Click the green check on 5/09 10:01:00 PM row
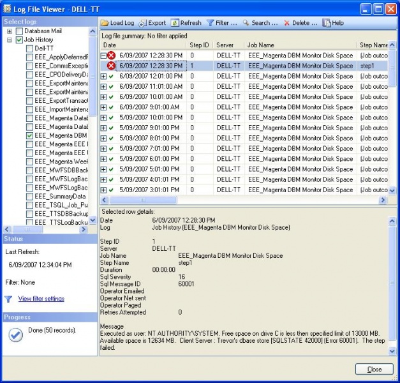This screenshot has height=383, width=400. tap(111, 117)
